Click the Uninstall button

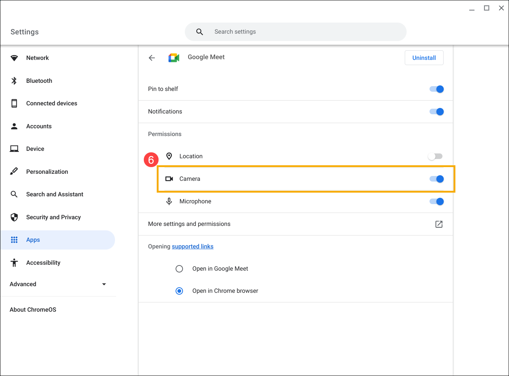click(x=424, y=58)
